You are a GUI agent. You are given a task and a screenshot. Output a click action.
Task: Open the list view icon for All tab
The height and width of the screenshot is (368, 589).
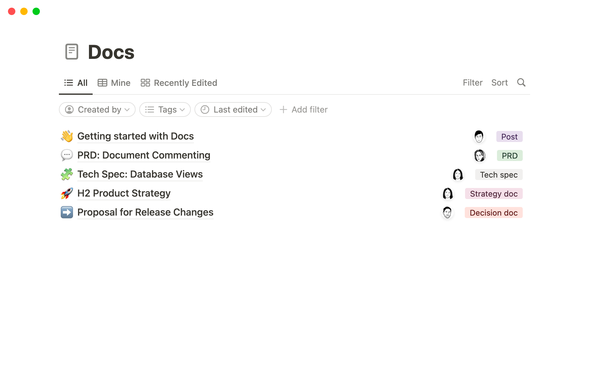pyautogui.click(x=69, y=83)
